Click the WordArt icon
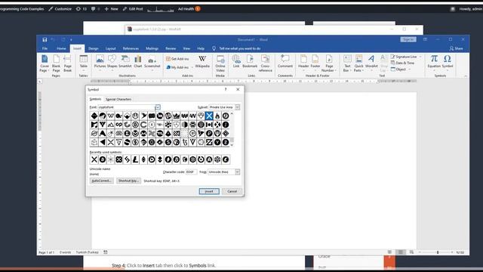Screen dimensions: 483x272 pos(371,59)
